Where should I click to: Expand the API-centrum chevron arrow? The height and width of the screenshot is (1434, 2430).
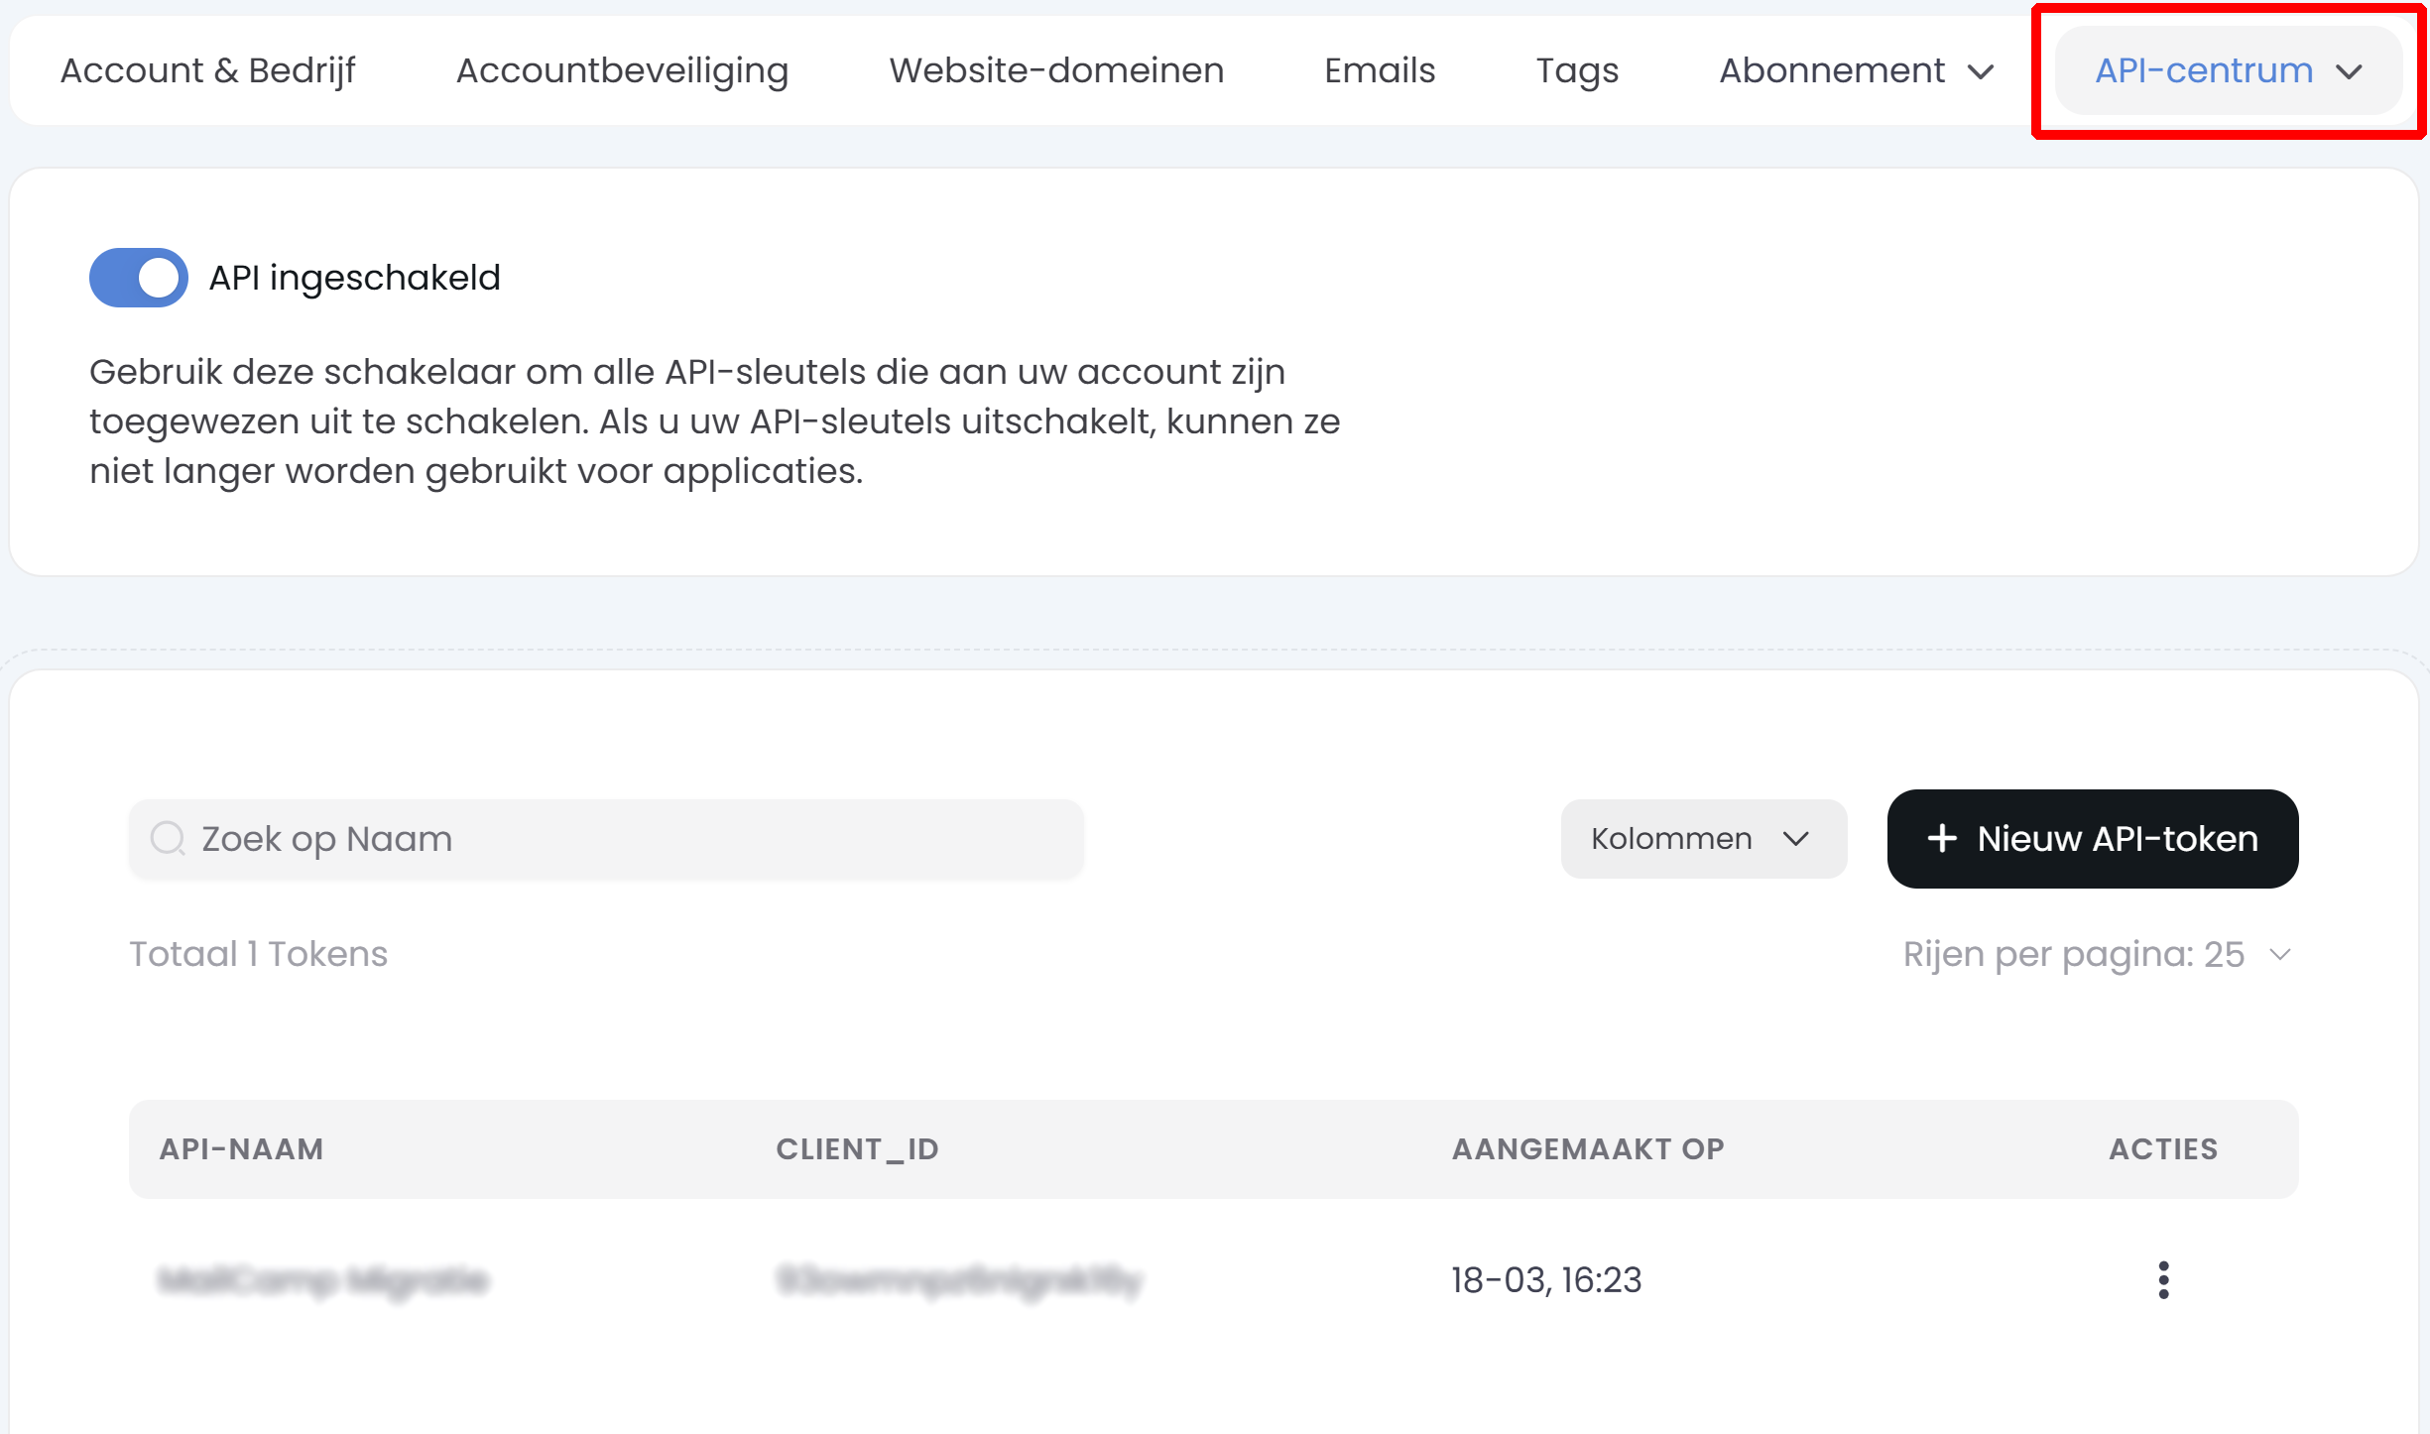pyautogui.click(x=2349, y=72)
